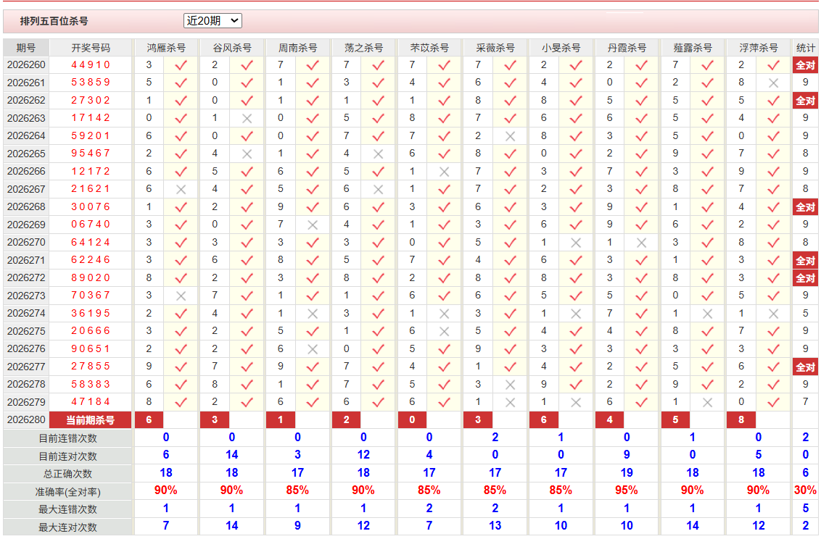Click the 全对 badge in row 2026260
The image size is (821, 539).
coord(805,65)
